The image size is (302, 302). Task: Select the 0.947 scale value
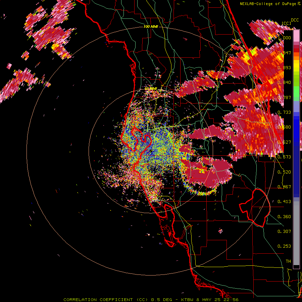pyautogui.click(x=284, y=53)
